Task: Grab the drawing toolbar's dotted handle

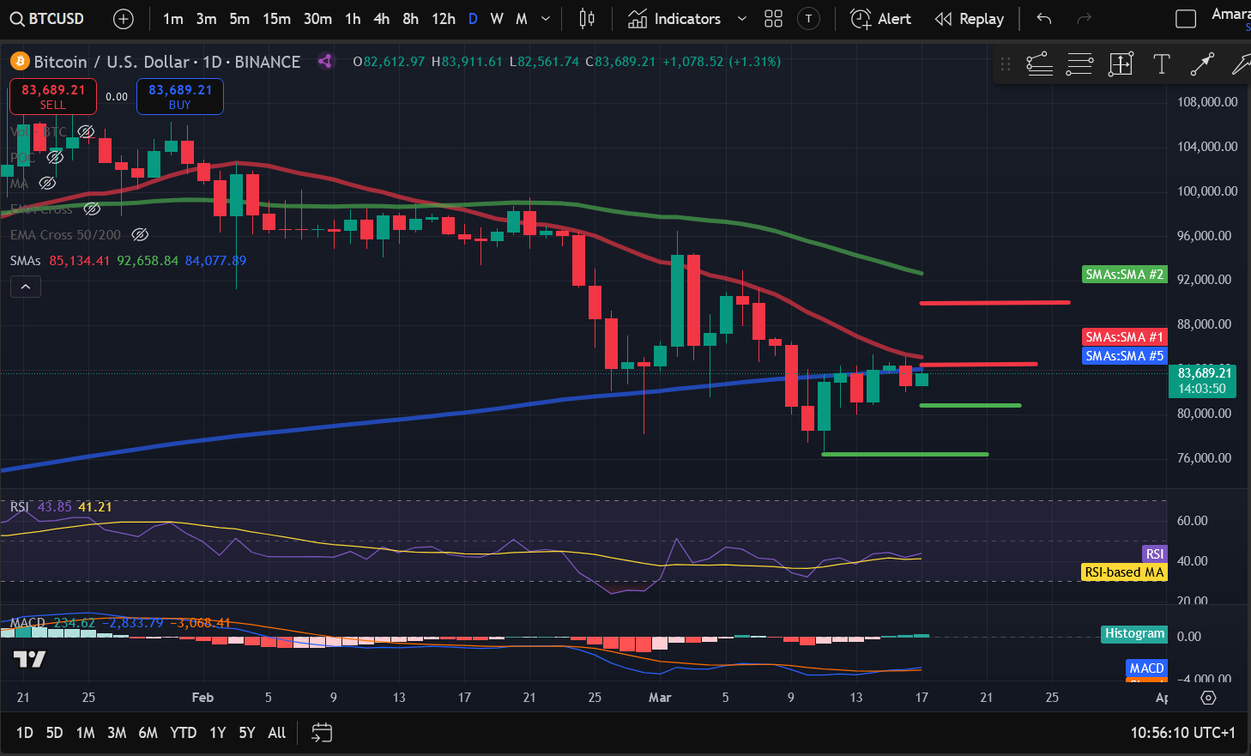Action: (1006, 64)
